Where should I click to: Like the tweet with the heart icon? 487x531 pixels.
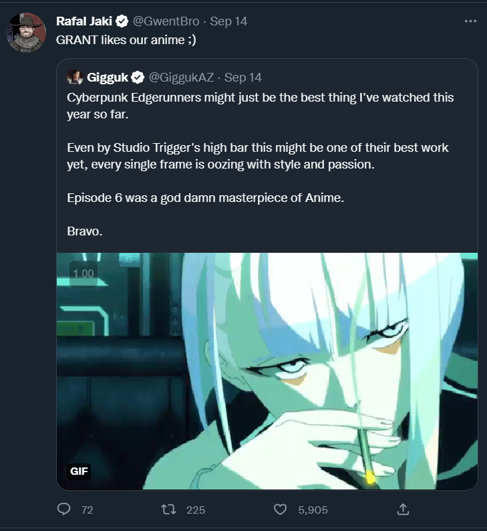point(281,510)
